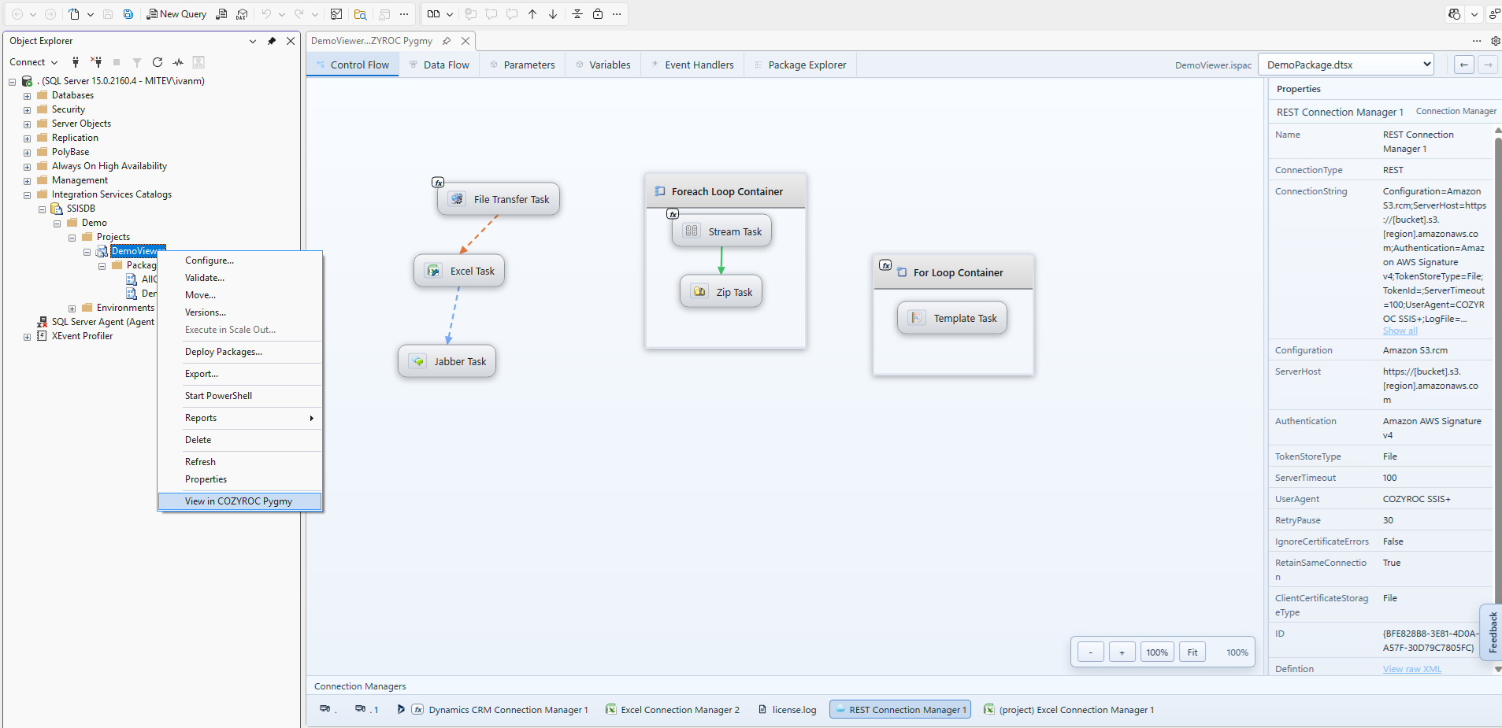The width and height of the screenshot is (1502, 728).
Task: Click the New Query toolbar button
Action: coord(176,14)
